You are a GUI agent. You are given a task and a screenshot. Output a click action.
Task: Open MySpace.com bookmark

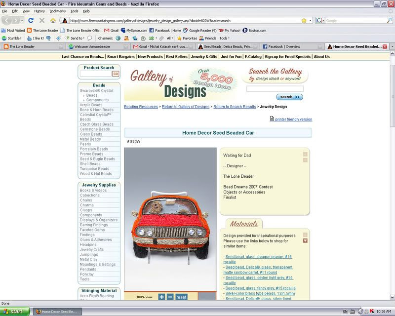[x=134, y=31]
